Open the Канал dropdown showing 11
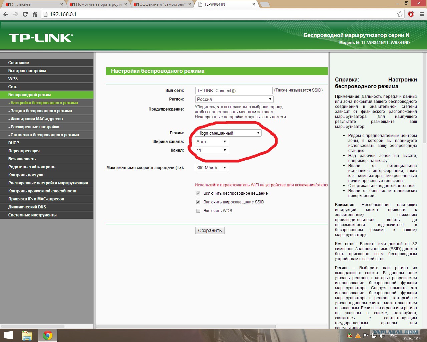The width and height of the screenshot is (427, 342). (x=211, y=150)
